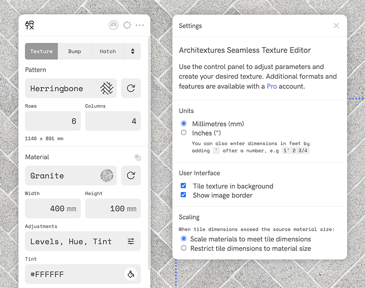Open settings via the gear icon
365x288 pixels.
click(127, 25)
